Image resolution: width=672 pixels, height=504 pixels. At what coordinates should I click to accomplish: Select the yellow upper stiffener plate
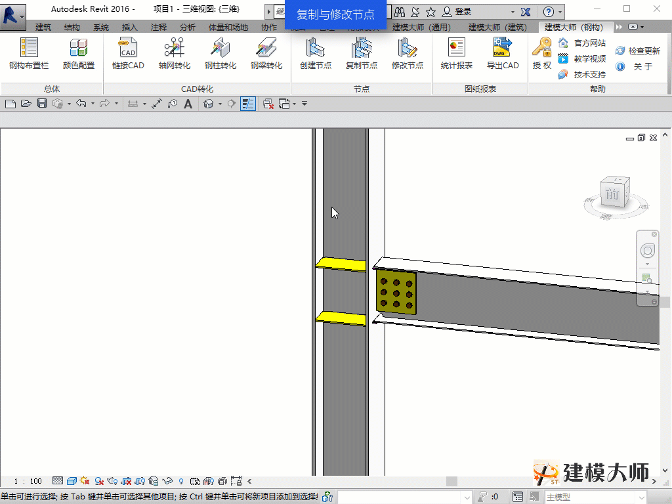(x=341, y=264)
